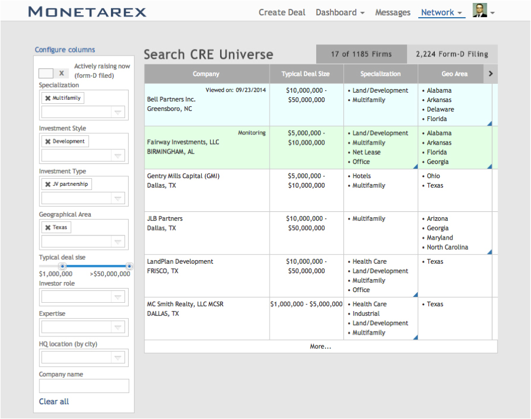Open Configure columns link
Image resolution: width=531 pixels, height=419 pixels.
(65, 50)
